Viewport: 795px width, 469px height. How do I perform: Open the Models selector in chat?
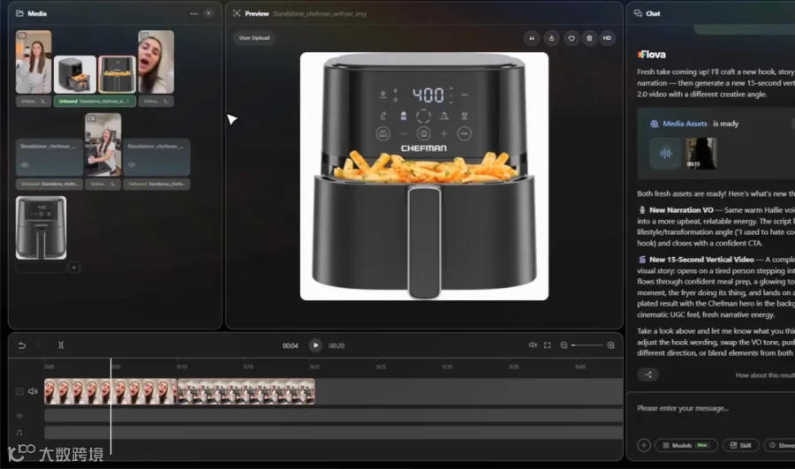pos(686,445)
